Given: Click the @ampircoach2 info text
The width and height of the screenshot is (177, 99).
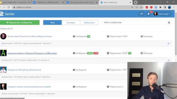Looking at the screenshot, I should [7, 77].
